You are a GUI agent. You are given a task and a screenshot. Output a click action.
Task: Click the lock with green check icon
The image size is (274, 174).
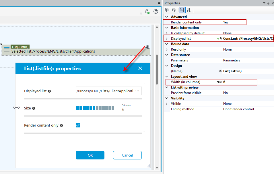pos(147,11)
